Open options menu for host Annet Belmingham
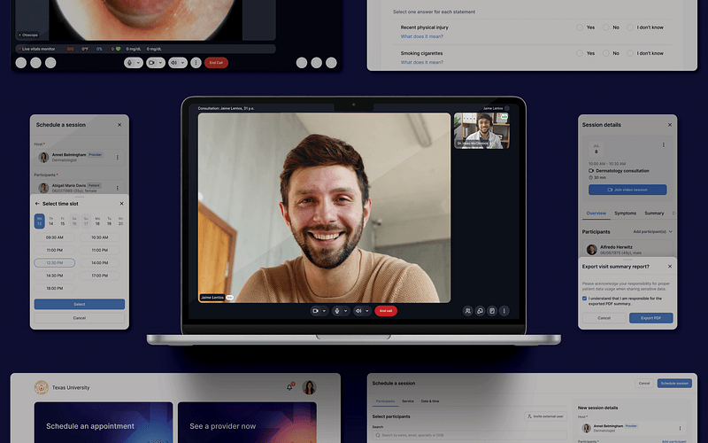This screenshot has height=443, width=708. pos(118,158)
